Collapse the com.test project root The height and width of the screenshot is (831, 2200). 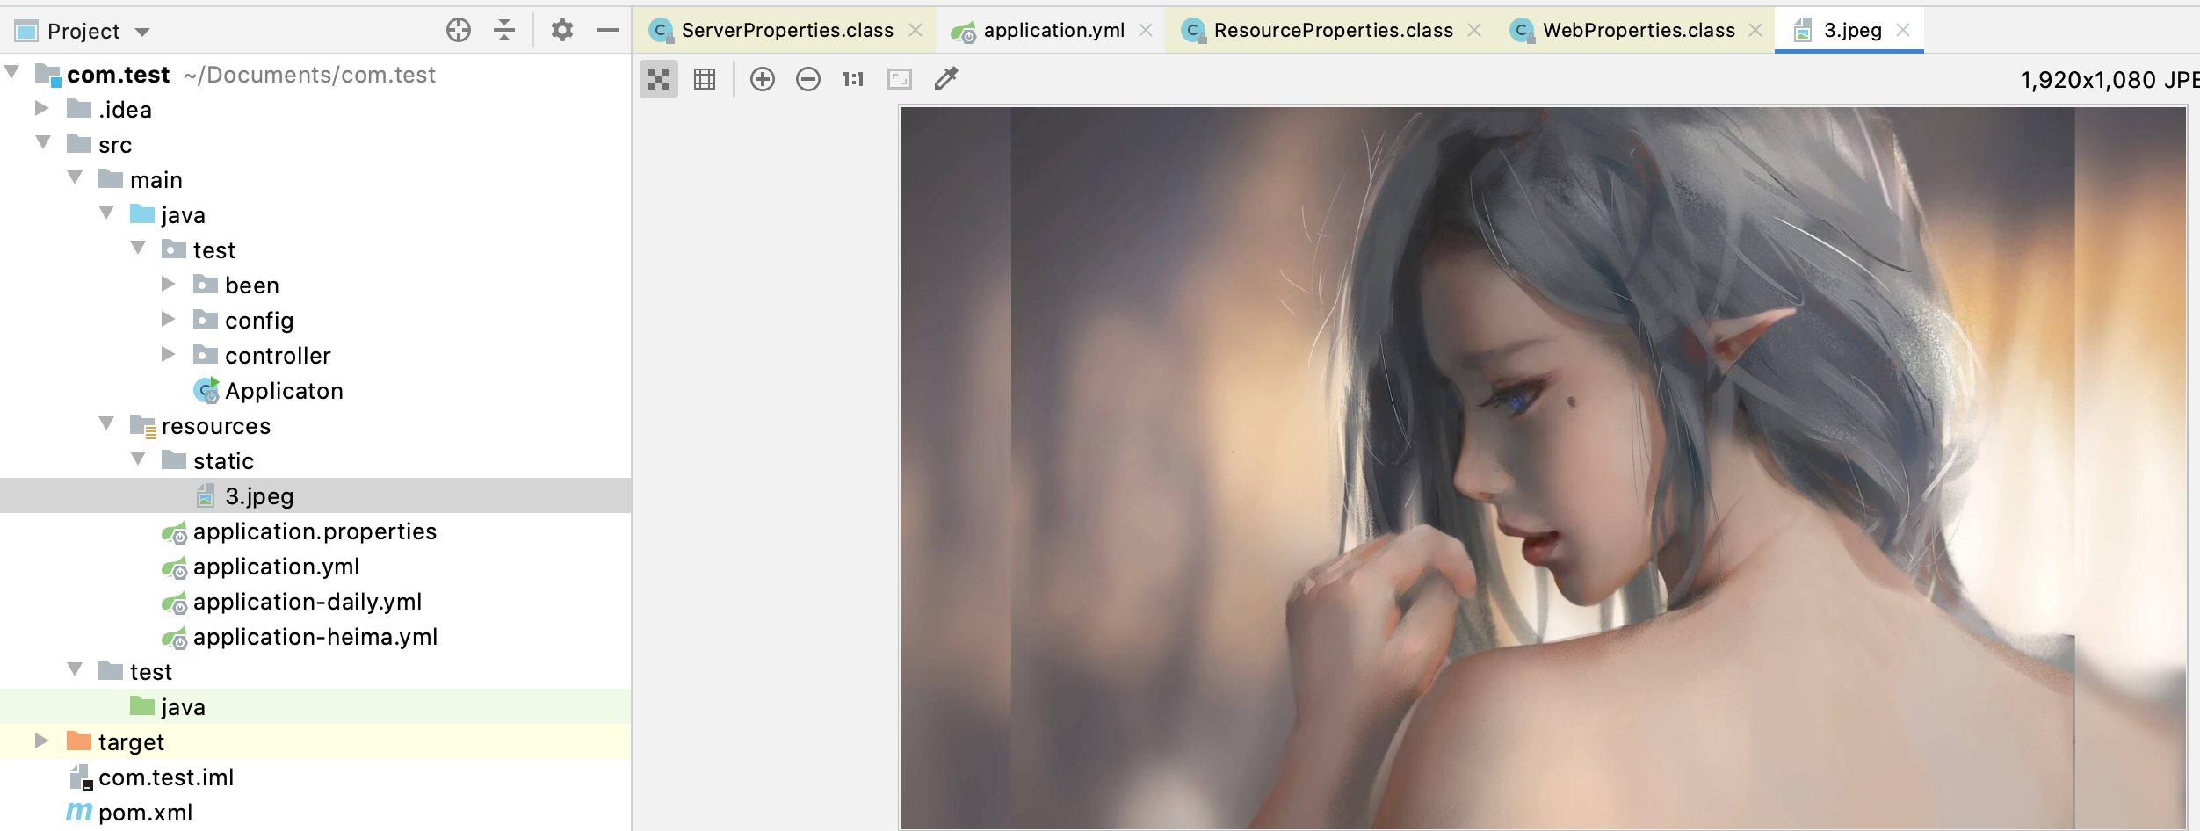point(12,72)
